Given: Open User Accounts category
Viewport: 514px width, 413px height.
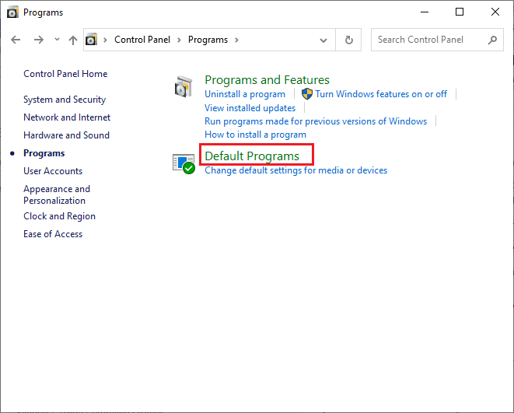Looking at the screenshot, I should pyautogui.click(x=53, y=171).
